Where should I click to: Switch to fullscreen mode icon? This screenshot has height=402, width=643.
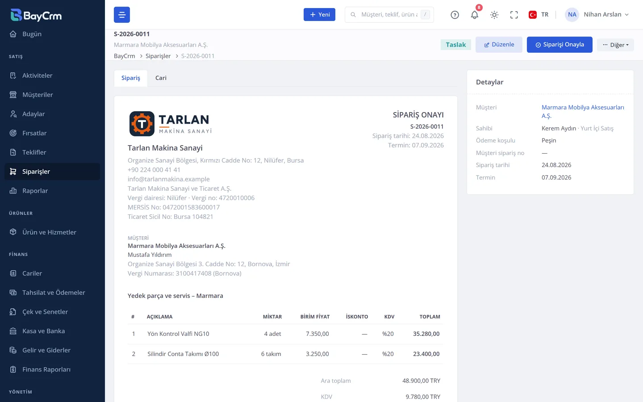(x=514, y=15)
